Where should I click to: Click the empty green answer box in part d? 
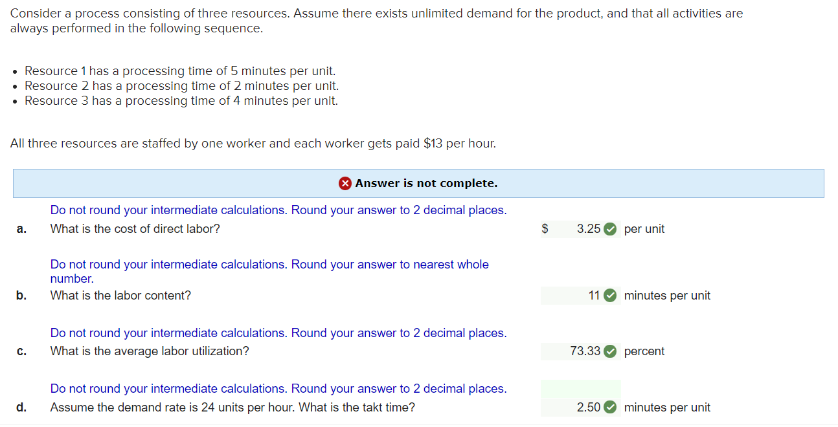581,387
